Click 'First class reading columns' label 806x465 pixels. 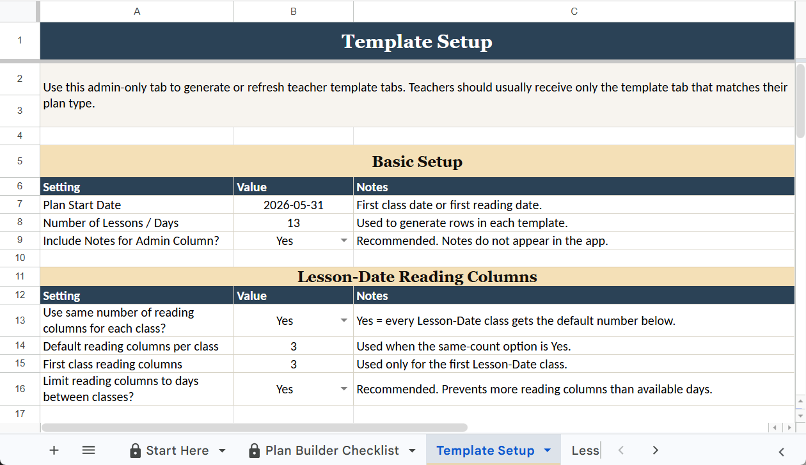(x=137, y=365)
